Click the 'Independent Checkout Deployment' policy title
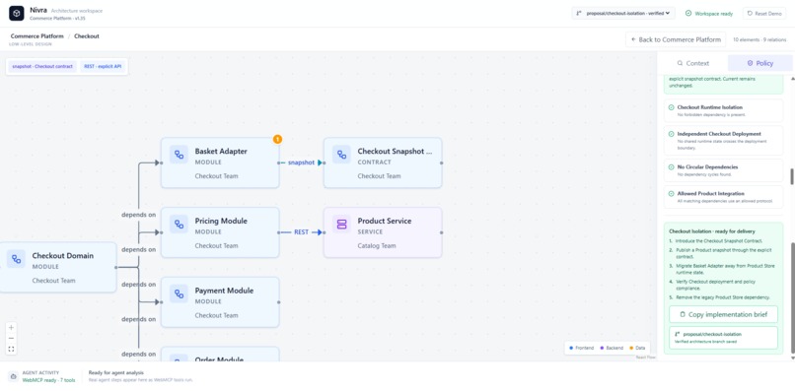The image size is (795, 391). coord(719,134)
